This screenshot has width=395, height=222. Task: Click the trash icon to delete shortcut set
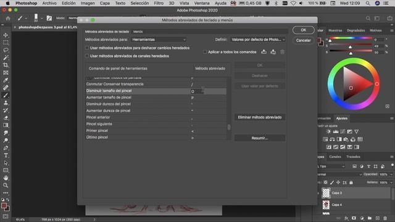pyautogui.click(x=282, y=52)
